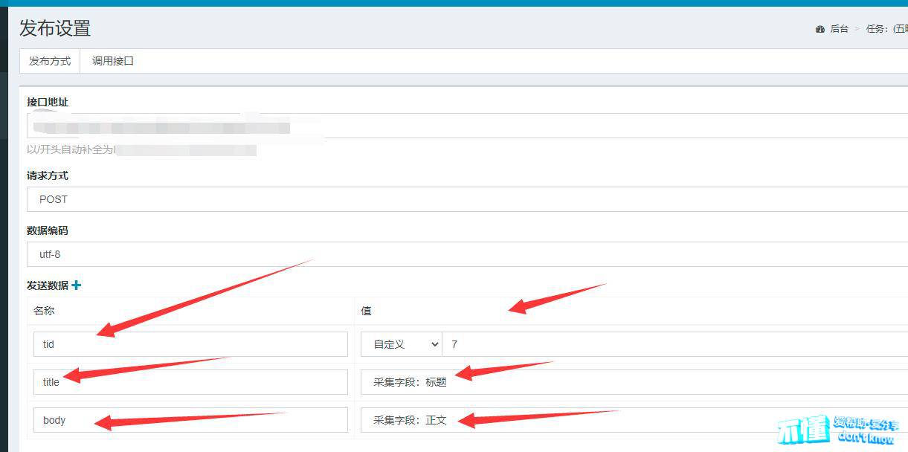Add a new send-data row with plus icon

click(76, 285)
